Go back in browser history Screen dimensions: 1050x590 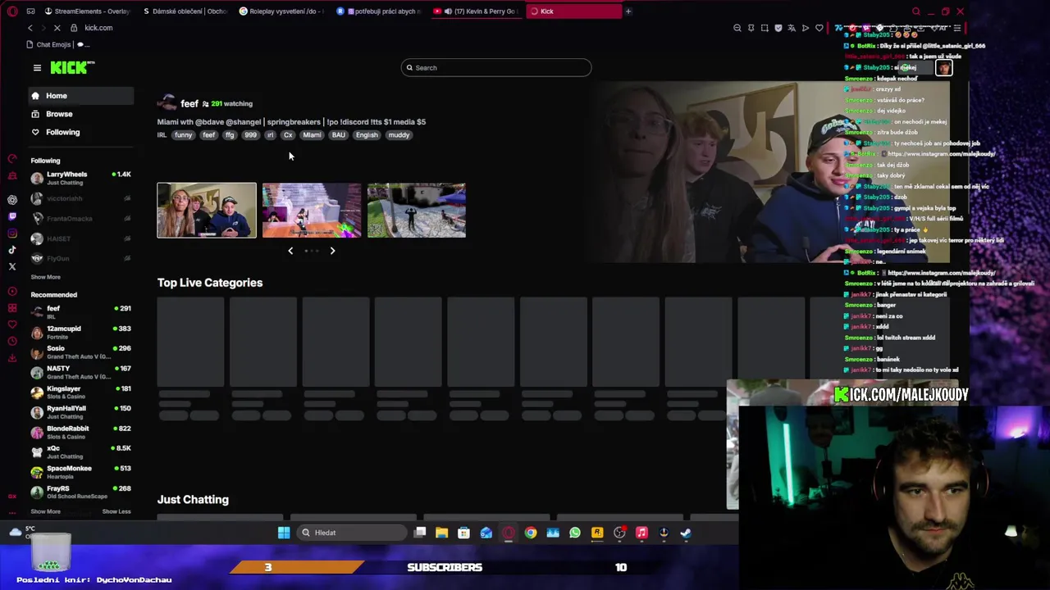[x=30, y=28]
